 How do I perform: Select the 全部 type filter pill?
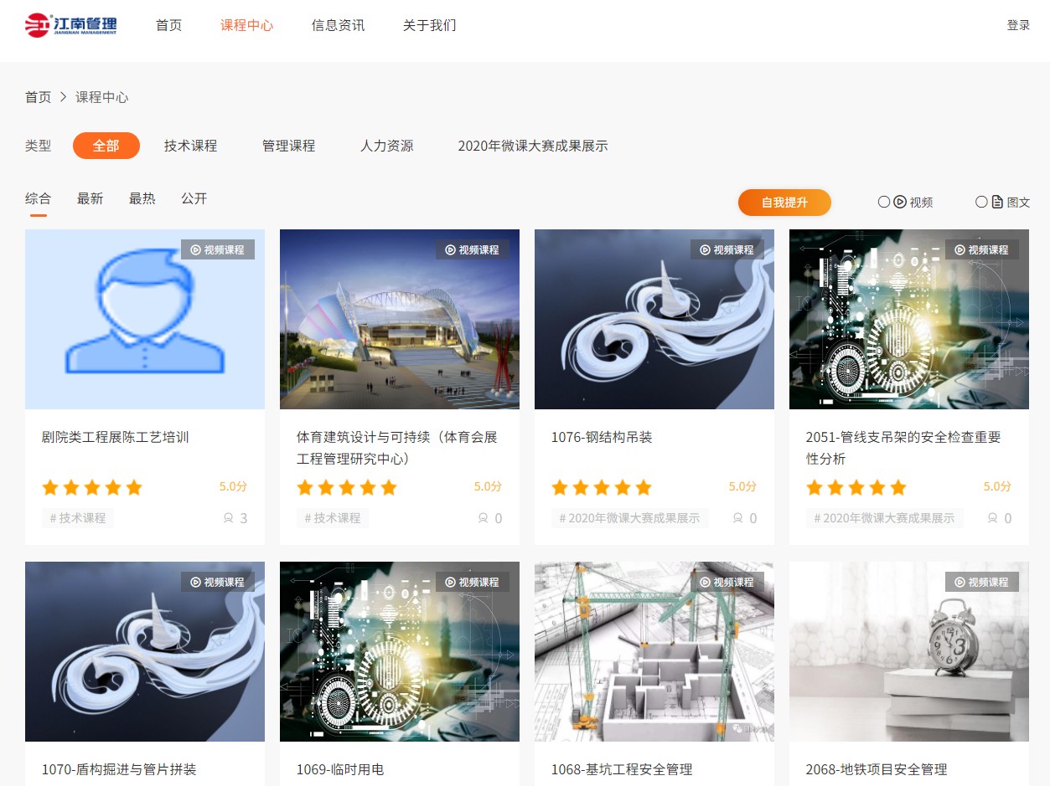pos(106,146)
